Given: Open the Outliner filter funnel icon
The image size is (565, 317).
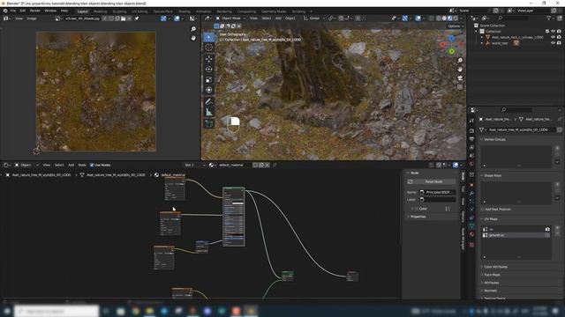Looking at the screenshot, I should pyautogui.click(x=548, y=18).
